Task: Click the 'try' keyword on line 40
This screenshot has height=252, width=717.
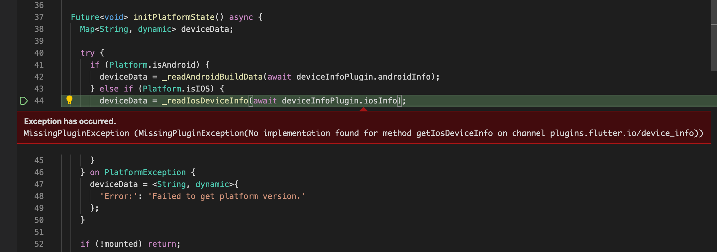Action: tap(87, 53)
